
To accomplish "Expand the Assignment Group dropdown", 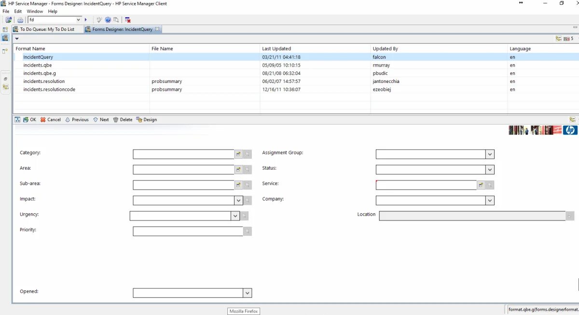I will tap(490, 154).
